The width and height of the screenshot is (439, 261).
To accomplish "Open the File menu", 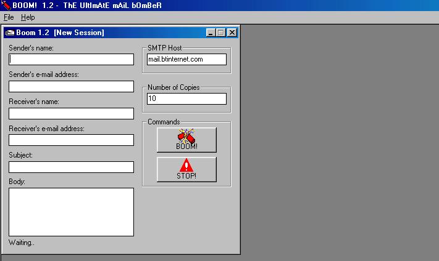I will point(9,17).
